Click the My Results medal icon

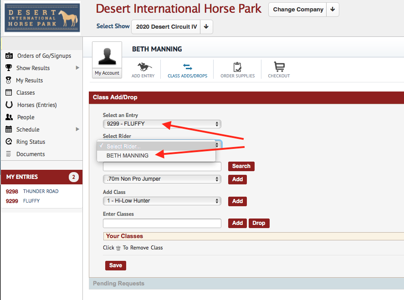click(9, 80)
